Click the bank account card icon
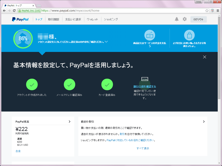The image size is (222, 166). pos(145,79)
